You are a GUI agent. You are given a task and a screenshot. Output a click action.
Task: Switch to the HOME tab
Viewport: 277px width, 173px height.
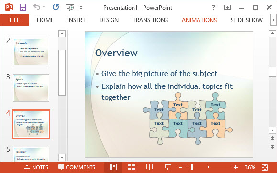pos(45,20)
